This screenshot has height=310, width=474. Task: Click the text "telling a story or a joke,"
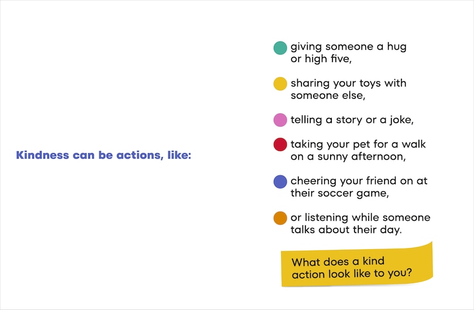point(352,120)
